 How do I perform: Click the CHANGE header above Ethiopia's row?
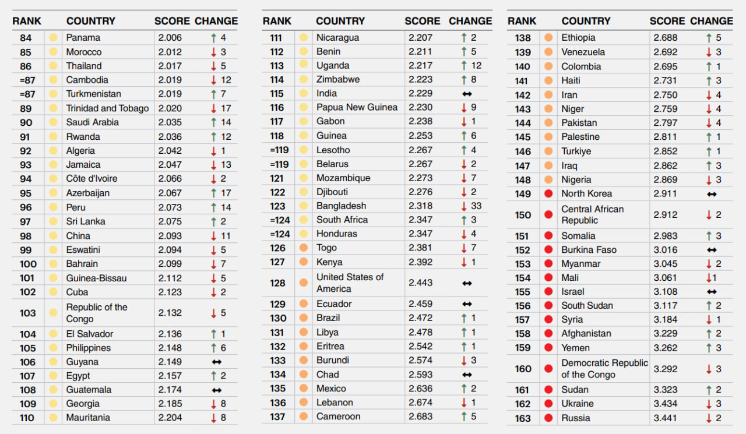coord(711,21)
